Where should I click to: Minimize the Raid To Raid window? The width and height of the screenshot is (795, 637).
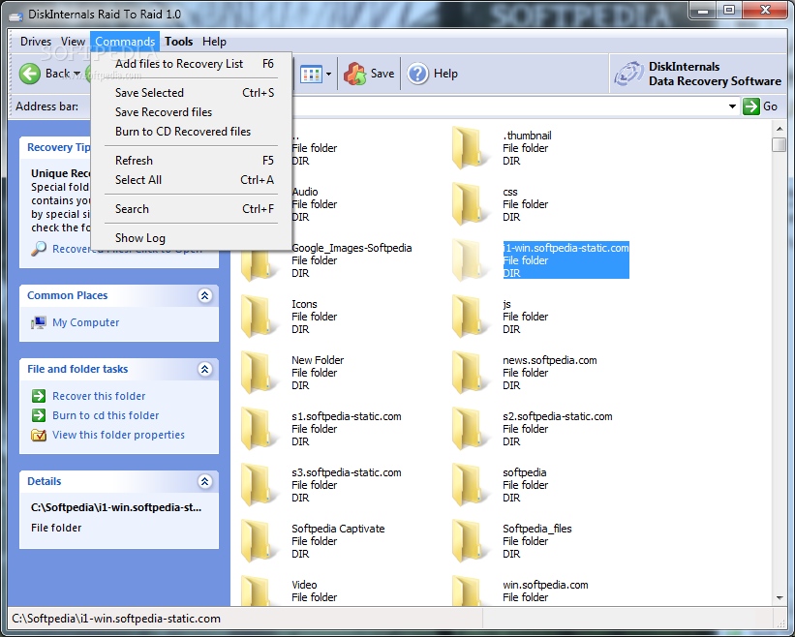pyautogui.click(x=703, y=10)
